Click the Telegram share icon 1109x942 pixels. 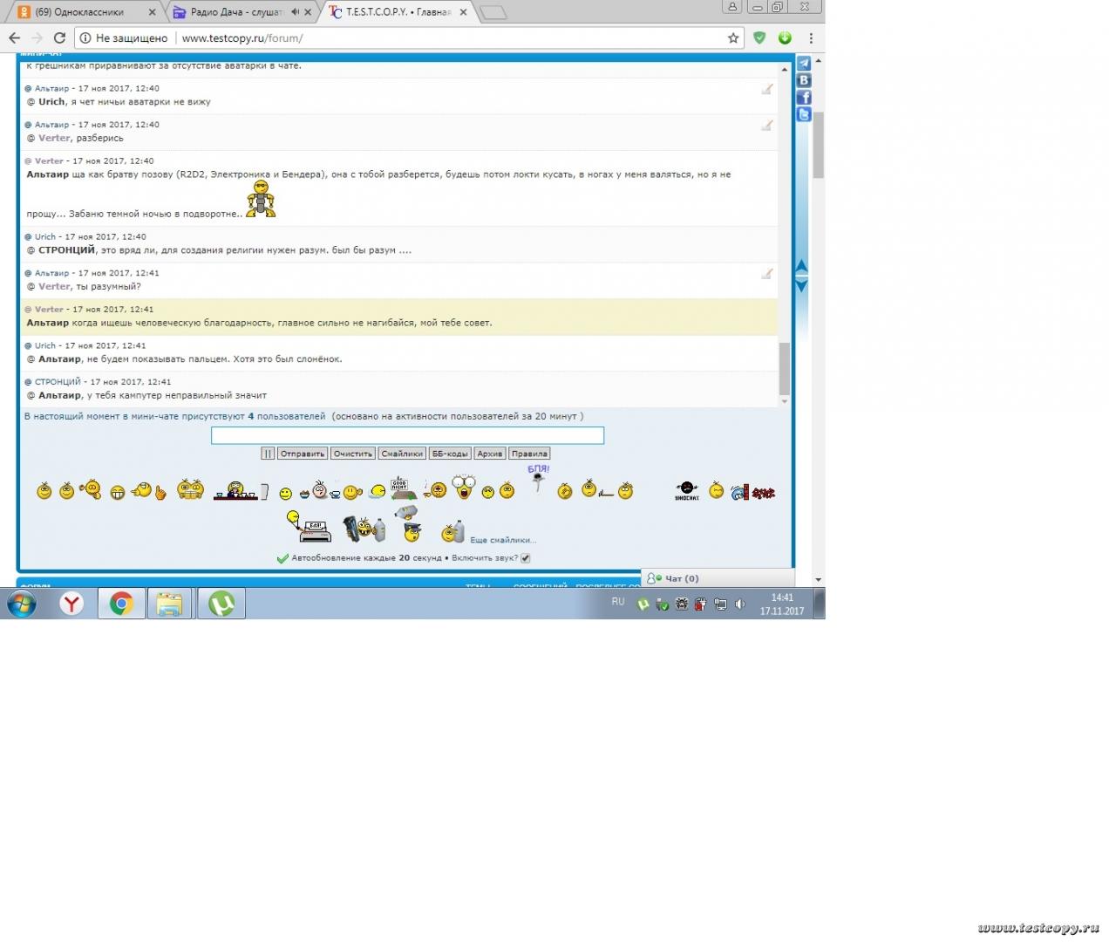click(804, 64)
